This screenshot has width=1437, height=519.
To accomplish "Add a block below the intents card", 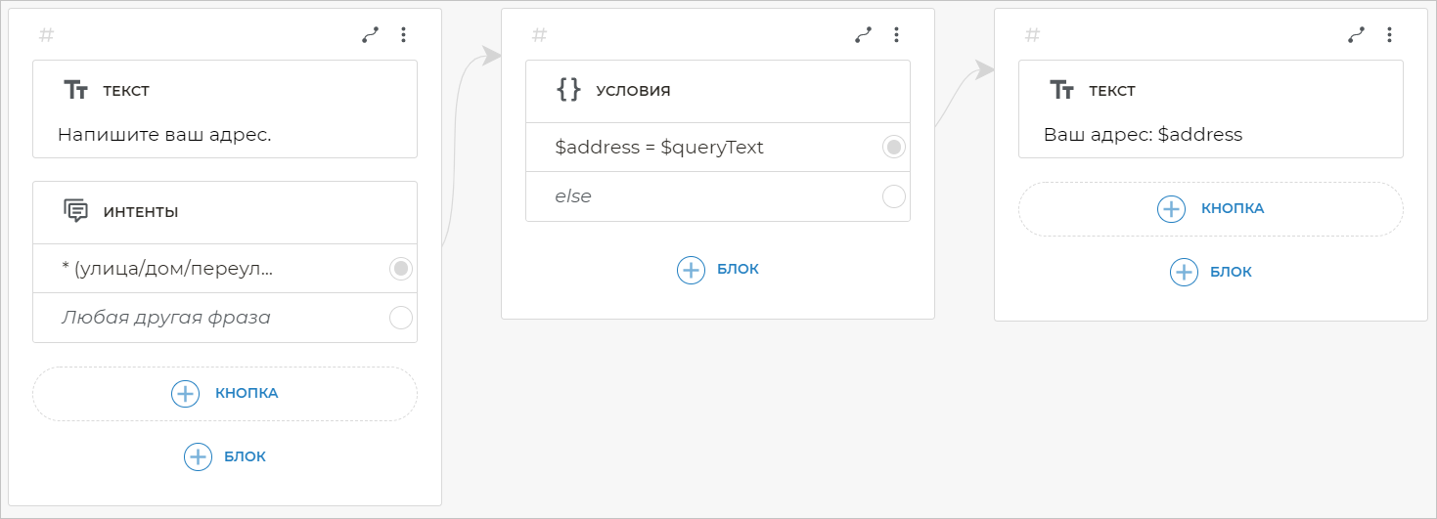I will tap(199, 456).
